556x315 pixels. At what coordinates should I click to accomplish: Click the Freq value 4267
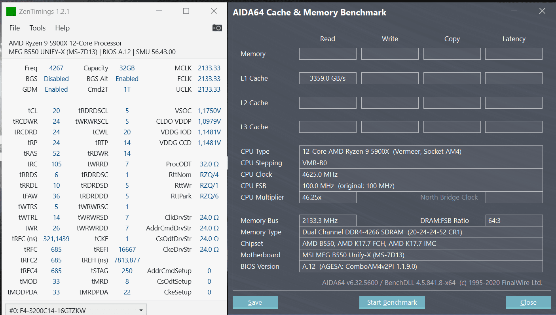point(56,68)
